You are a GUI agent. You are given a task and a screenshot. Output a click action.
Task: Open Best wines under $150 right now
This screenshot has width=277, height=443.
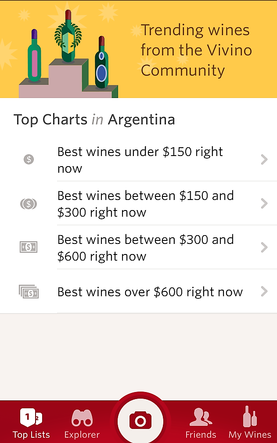(x=140, y=160)
